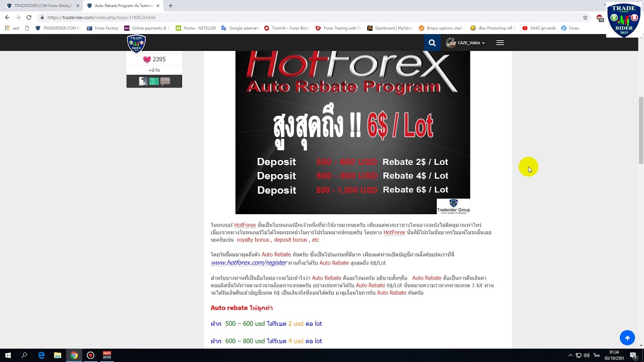Image resolution: width=644 pixels, height=362 pixels.
Task: Bookmark this page with the star icon
Action: (x=585, y=17)
